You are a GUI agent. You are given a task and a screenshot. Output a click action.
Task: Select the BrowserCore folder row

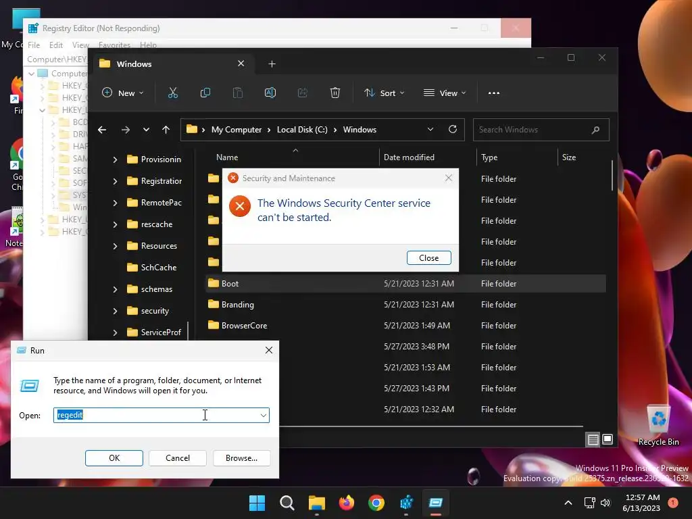tap(405, 326)
